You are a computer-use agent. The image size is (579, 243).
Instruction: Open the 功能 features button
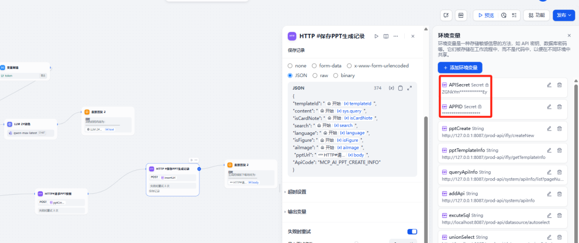[x=536, y=15]
